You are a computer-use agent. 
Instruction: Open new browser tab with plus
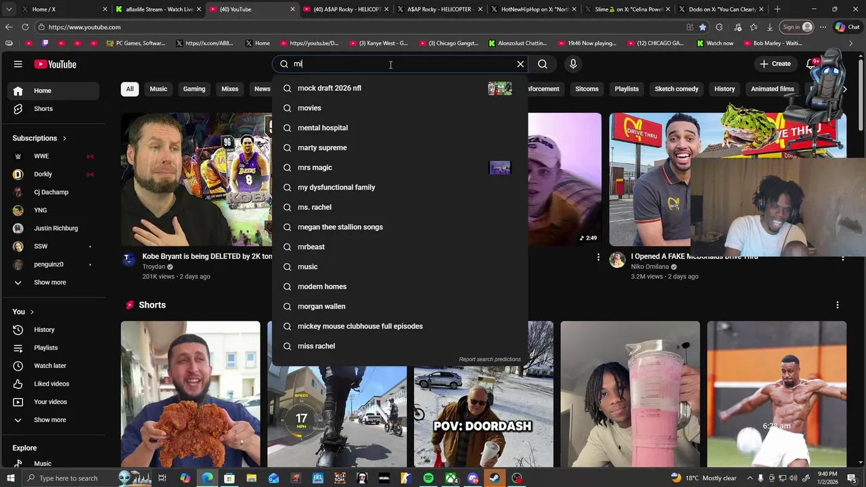point(777,9)
